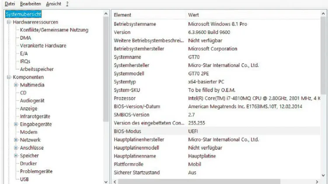Select the Problemgeräte tree item
The height and width of the screenshot is (184, 328).
[x=36, y=171]
